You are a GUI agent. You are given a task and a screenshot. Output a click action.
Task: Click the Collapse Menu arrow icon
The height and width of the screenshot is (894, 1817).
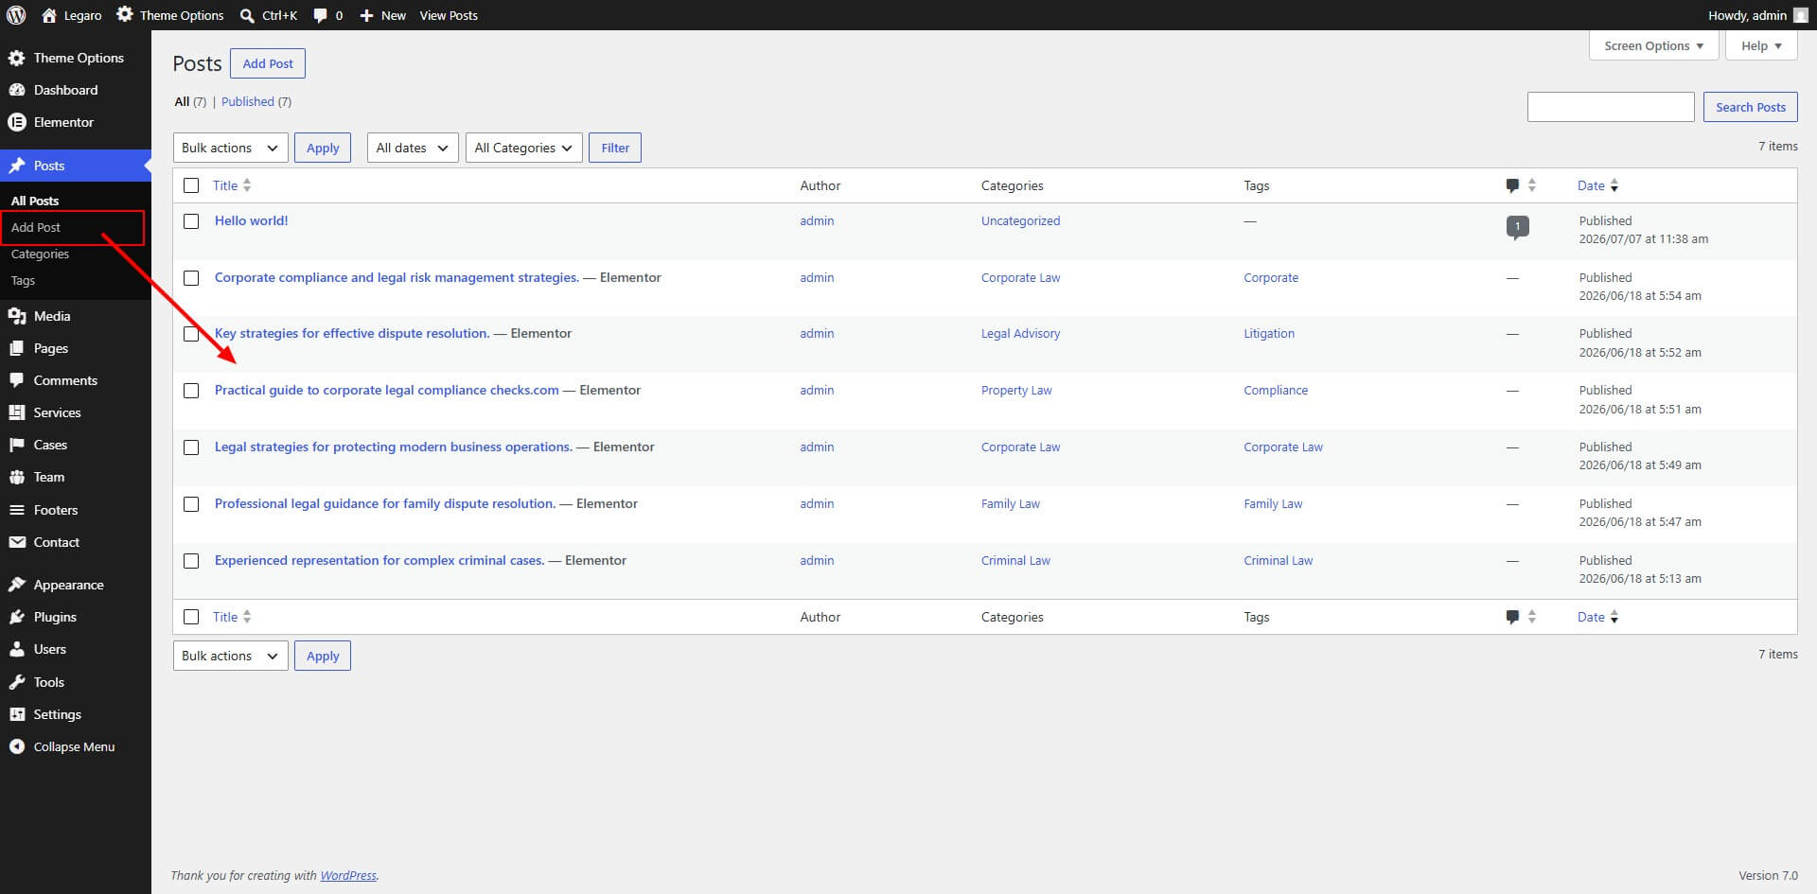(x=16, y=746)
